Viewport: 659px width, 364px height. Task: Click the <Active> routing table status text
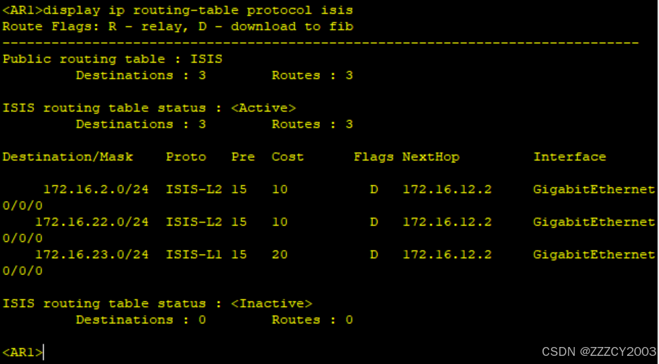tap(263, 108)
